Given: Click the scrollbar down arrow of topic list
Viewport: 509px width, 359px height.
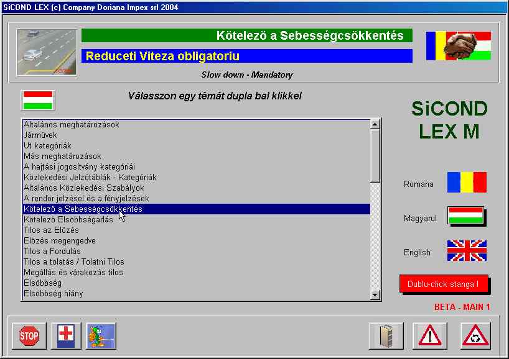Looking at the screenshot, I should pyautogui.click(x=375, y=295).
